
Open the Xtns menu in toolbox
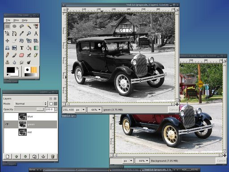[16, 20]
